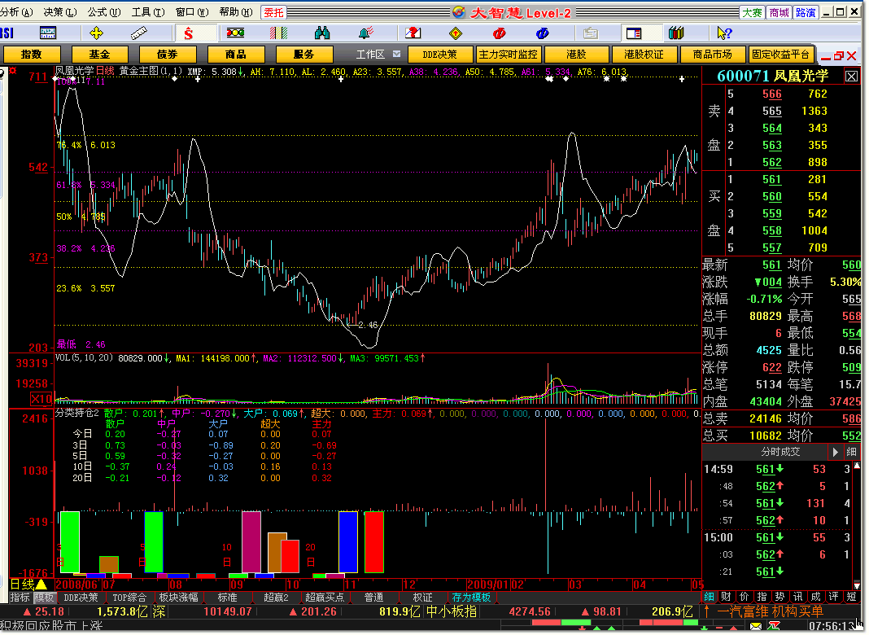Viewport: 869px width, 635px height.
Task: Switch to the 势 tab in quote panel
Action: pos(779,597)
